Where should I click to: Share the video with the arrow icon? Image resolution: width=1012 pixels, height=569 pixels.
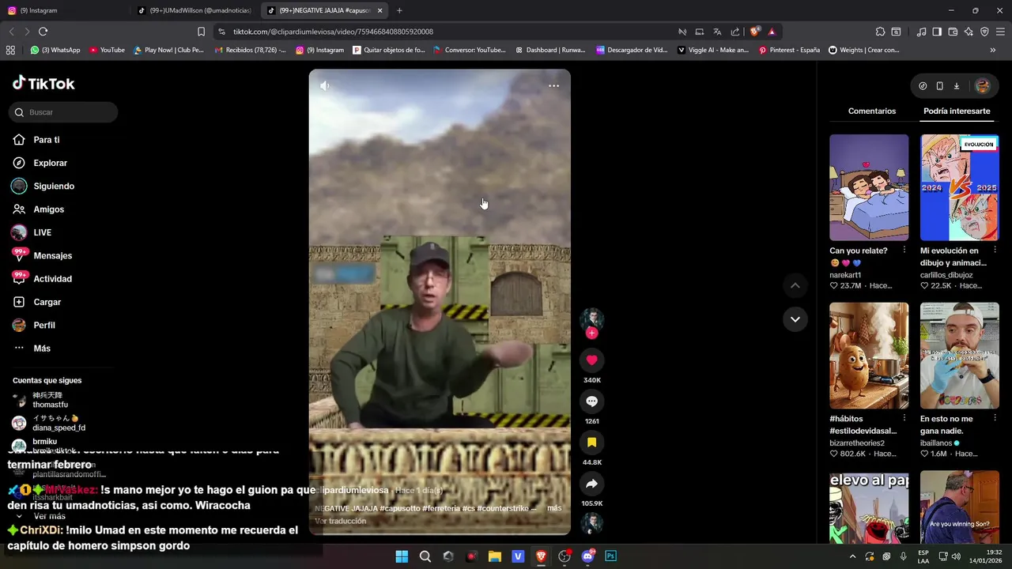[591, 484]
